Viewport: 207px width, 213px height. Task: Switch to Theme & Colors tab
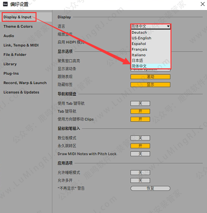pos(18,26)
